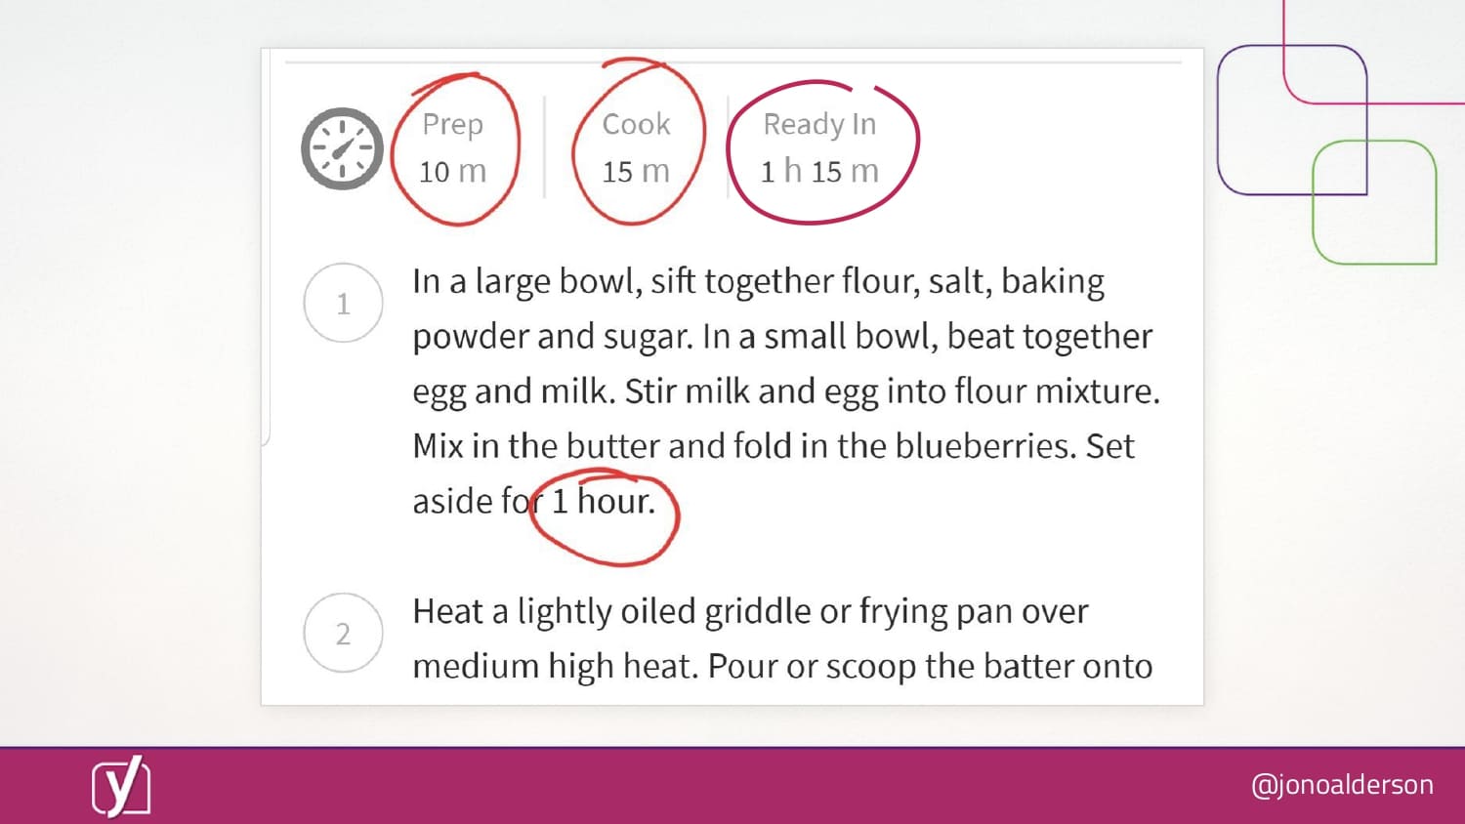
Task: Click 'medium high heat' instruction line
Action: click(x=782, y=667)
